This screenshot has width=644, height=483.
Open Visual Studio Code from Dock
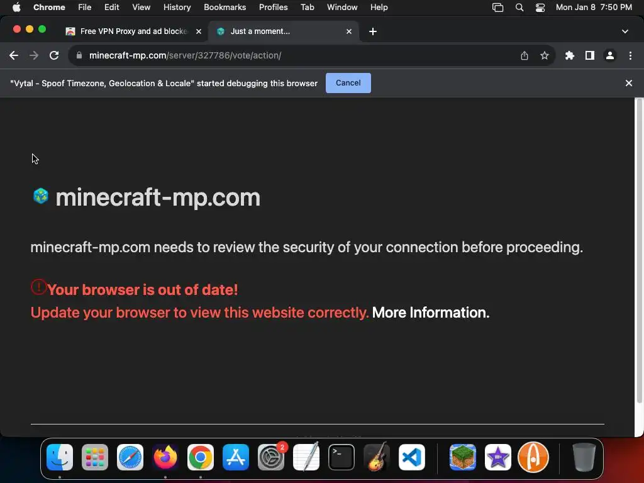411,457
